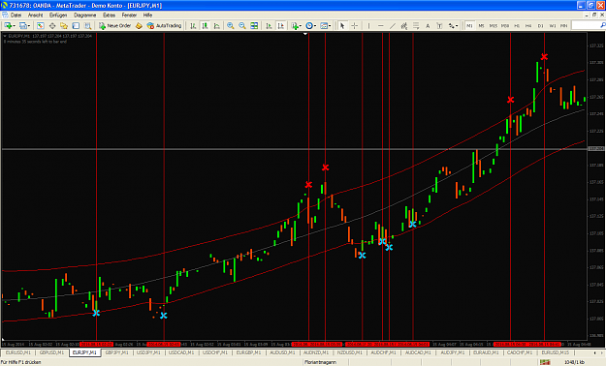The width and height of the screenshot is (606, 366).
Task: Open the Diagramme menu
Action: point(84,15)
